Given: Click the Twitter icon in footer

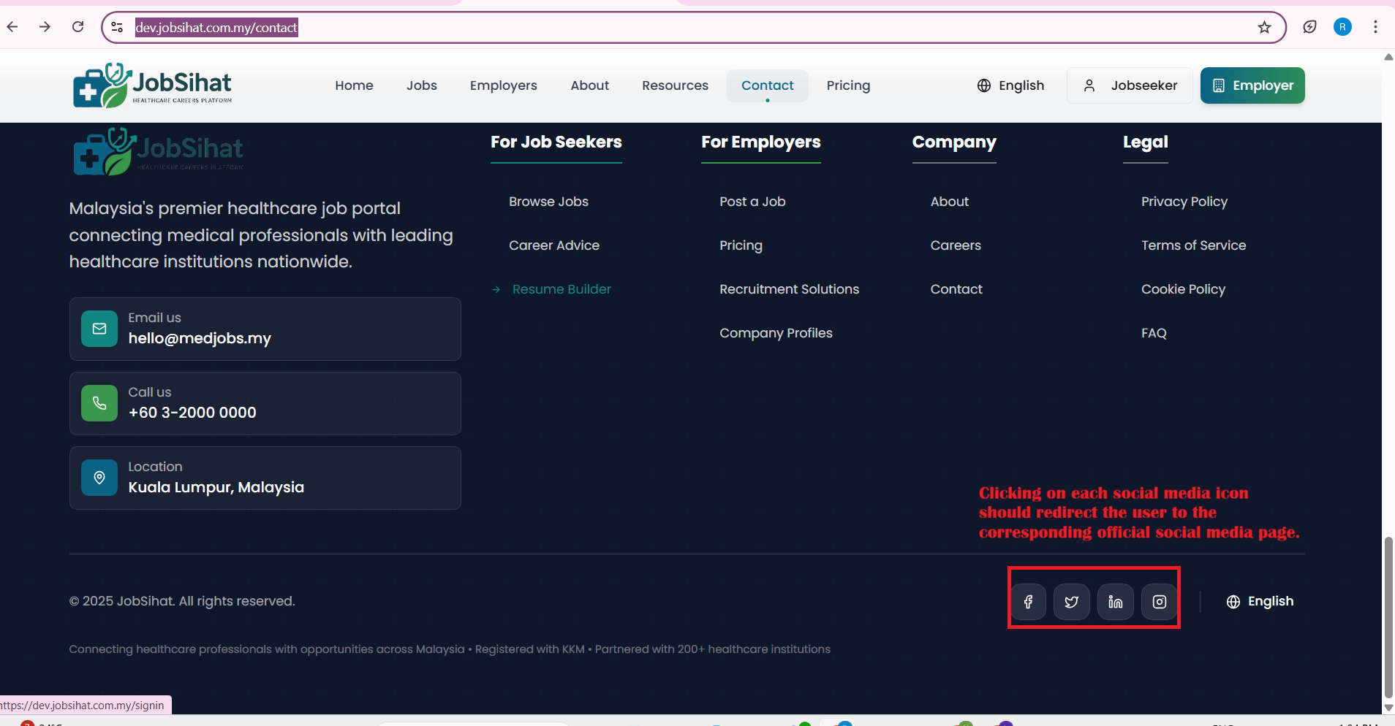Looking at the screenshot, I should [1071, 602].
